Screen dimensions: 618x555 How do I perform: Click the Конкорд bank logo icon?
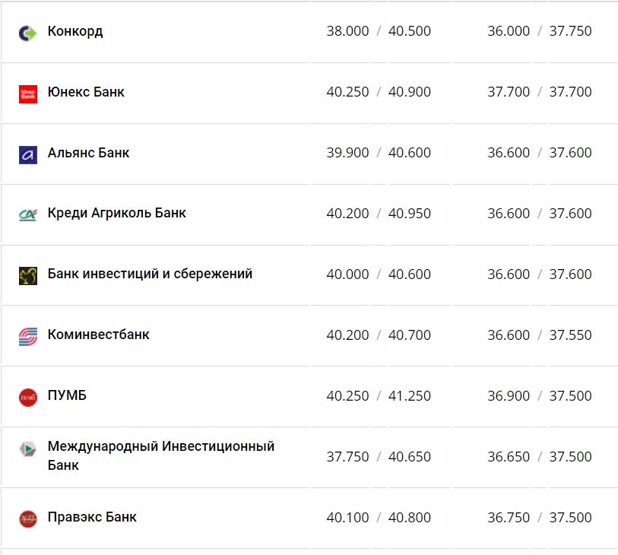pos(28,33)
